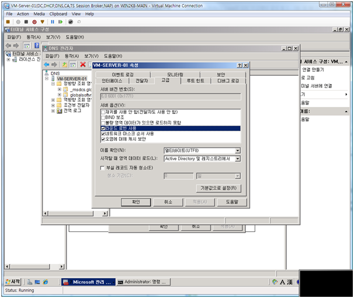Click the red X Delete icon in DNS Manager

83,64
